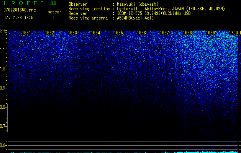This screenshot has height=153, width=241.
Task: Click the date stamp 07.02.28 16:50
Action: click(x=20, y=18)
